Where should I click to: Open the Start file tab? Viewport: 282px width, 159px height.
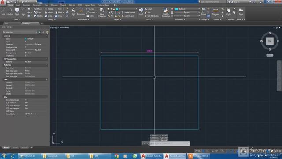click(7, 23)
